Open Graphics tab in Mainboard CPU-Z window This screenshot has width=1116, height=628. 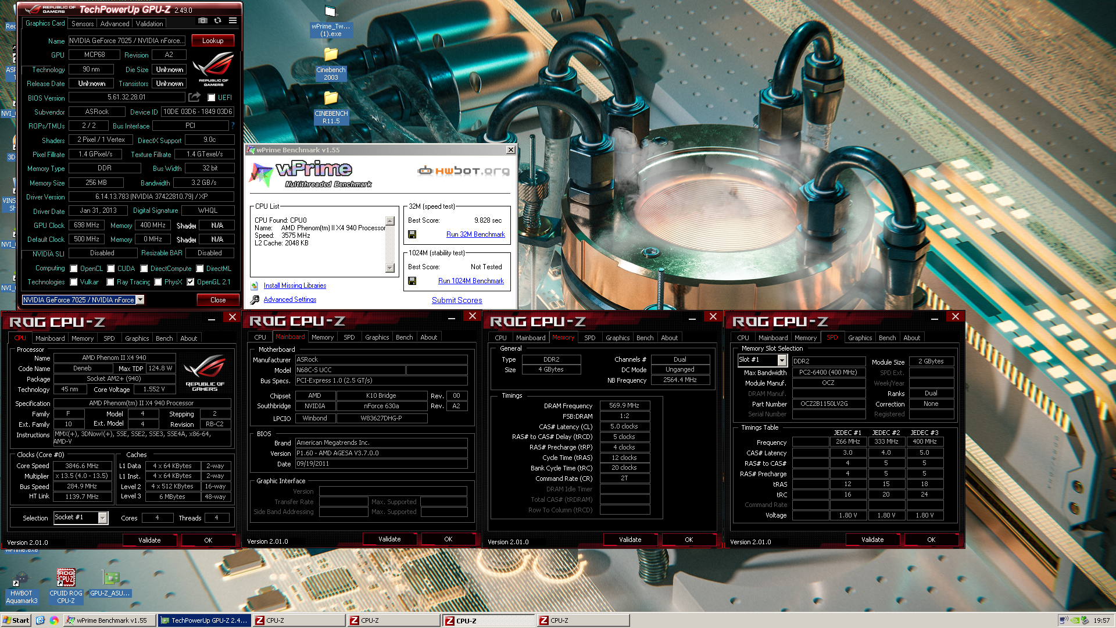[377, 337]
